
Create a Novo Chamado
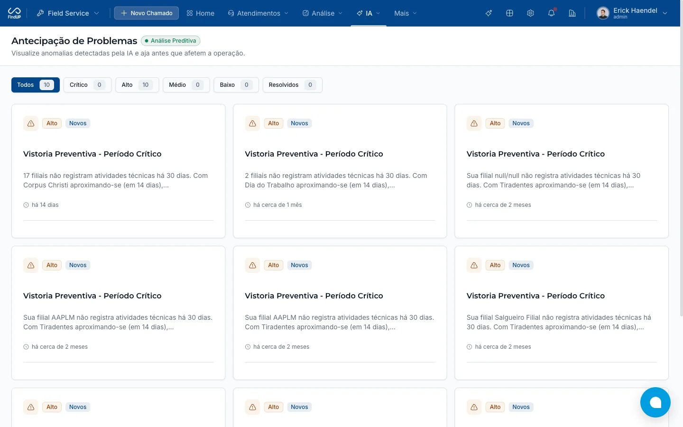147,13
